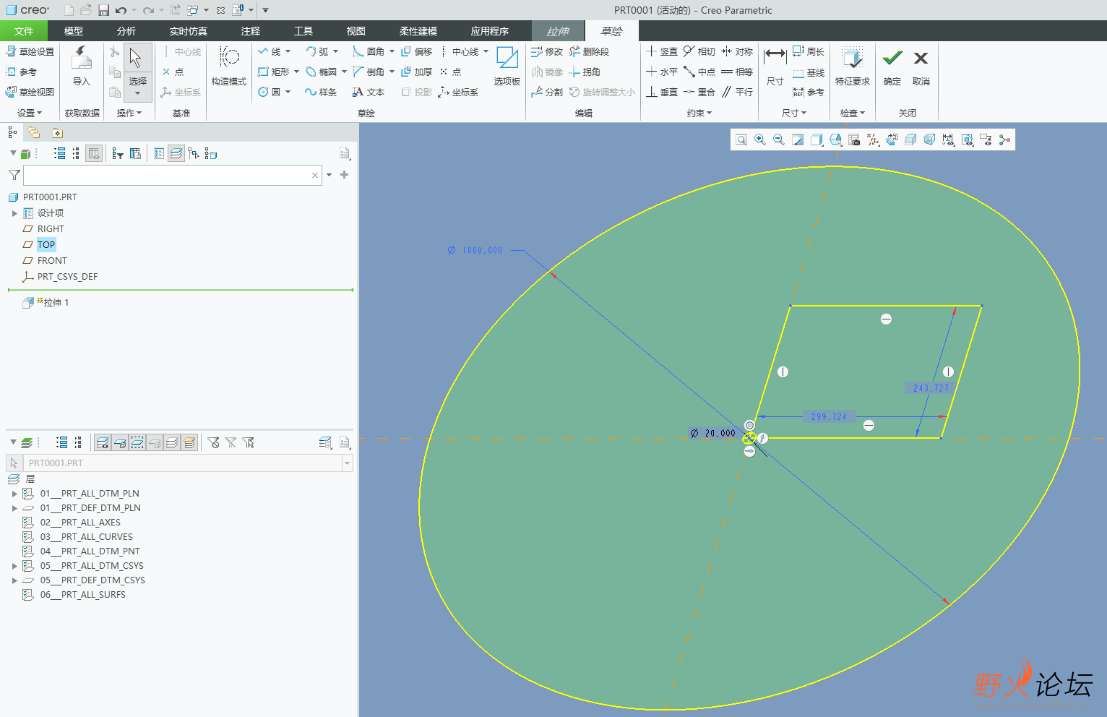
Task: Click the Import (导入) data icon
Action: 82,66
